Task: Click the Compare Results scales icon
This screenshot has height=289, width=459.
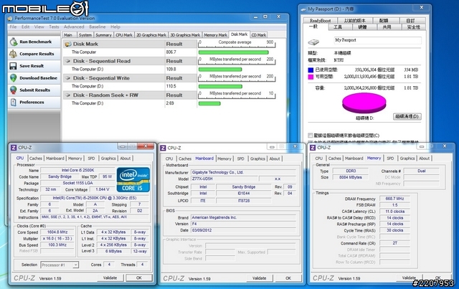Action: pyautogui.click(x=13, y=54)
